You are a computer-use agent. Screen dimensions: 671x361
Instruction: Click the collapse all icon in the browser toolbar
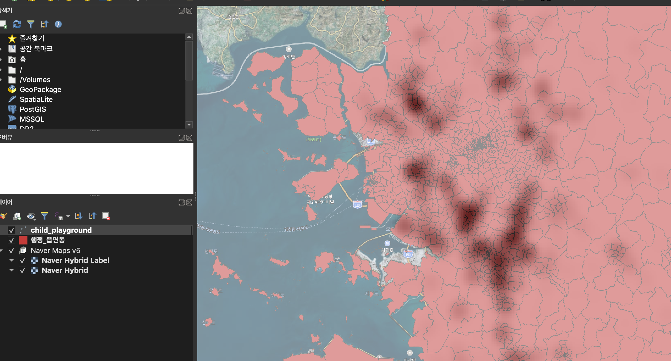click(44, 24)
